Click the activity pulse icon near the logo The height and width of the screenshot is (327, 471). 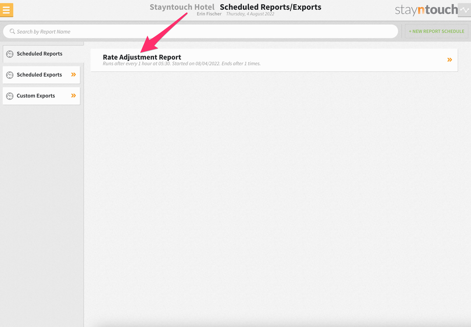point(464,10)
